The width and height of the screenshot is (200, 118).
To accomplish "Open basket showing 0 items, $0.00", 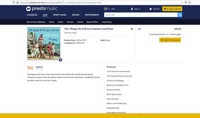I will tap(172, 9).
